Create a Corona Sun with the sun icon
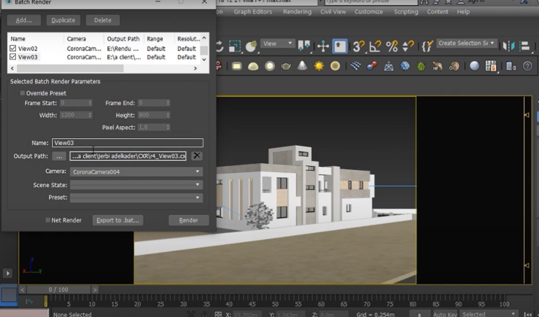Screen dimensions: 539x317 (x=318, y=65)
